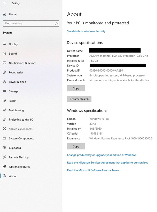Image resolution: width=157 pixels, height=212 pixels.
Task: Click the Power & sleep icon
Action: click(4, 82)
